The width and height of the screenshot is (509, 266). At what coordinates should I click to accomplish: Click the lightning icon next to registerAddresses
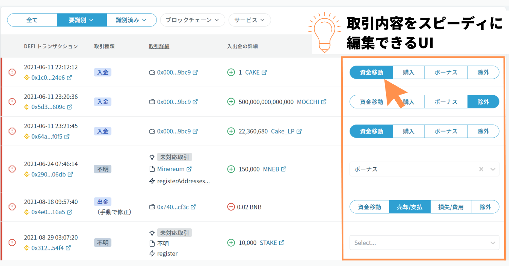click(152, 181)
